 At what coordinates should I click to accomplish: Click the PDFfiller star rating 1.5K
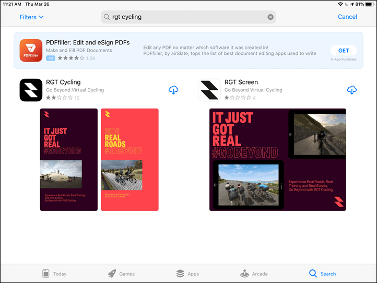[x=76, y=58]
